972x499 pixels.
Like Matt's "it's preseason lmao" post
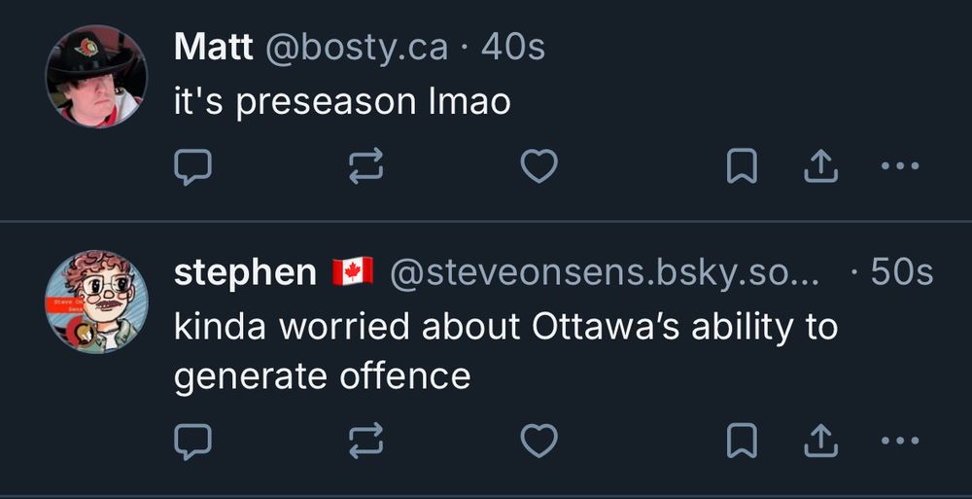tap(538, 167)
